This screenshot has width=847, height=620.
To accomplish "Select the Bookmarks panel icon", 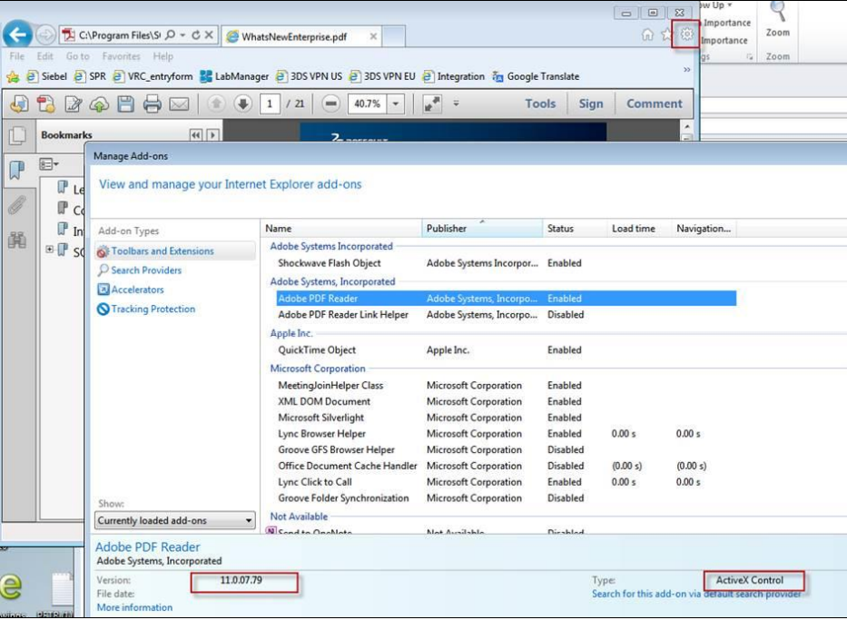I will (17, 171).
